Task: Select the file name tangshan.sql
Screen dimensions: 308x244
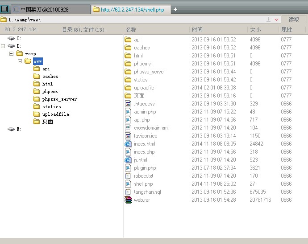Action: point(147,192)
